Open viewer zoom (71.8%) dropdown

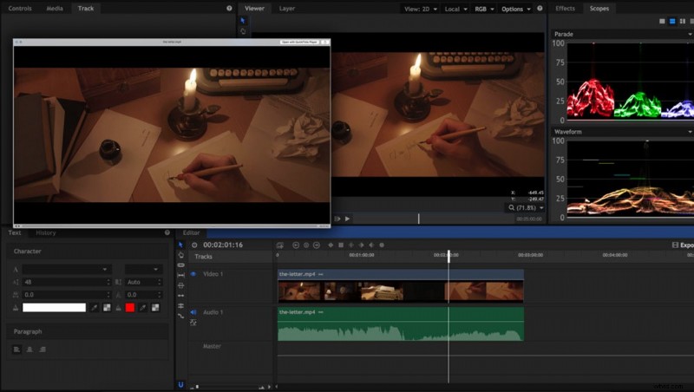(526, 207)
